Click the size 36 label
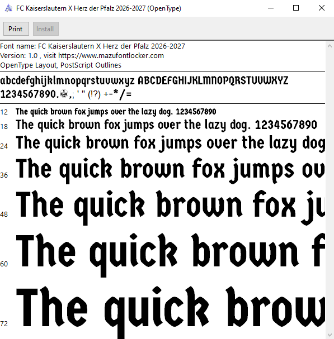 4,175
